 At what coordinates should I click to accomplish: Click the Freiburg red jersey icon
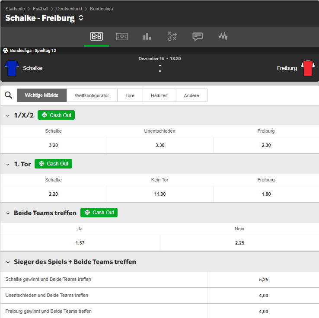(308, 68)
